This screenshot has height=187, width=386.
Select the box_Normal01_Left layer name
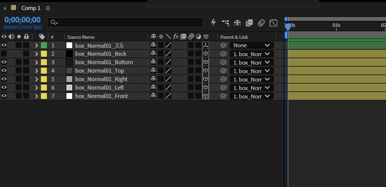[99, 88]
